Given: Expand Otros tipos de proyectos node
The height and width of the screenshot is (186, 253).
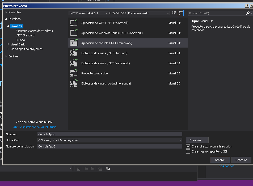Looking at the screenshot, I should click(x=9, y=49).
